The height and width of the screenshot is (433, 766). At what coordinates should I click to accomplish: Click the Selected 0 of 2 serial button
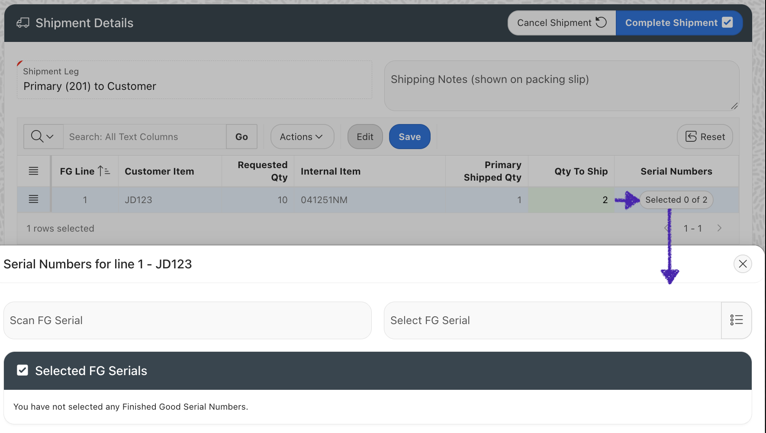(676, 200)
